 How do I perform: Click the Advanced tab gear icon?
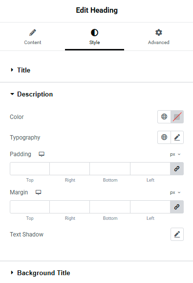click(x=159, y=33)
